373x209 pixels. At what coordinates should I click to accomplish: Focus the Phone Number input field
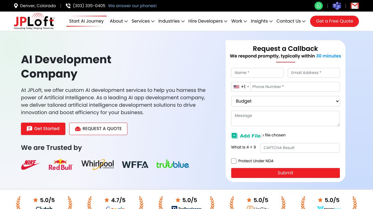click(295, 87)
